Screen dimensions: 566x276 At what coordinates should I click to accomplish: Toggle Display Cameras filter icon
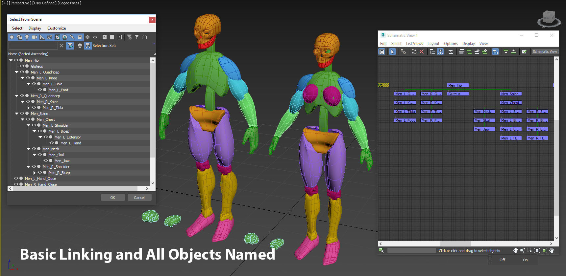click(35, 37)
